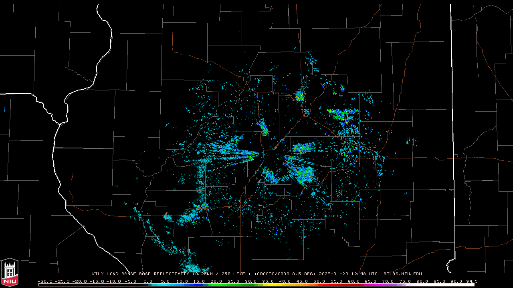Click the -30.0 label at scale start
This screenshot has width=513, height=288.
pyautogui.click(x=44, y=281)
